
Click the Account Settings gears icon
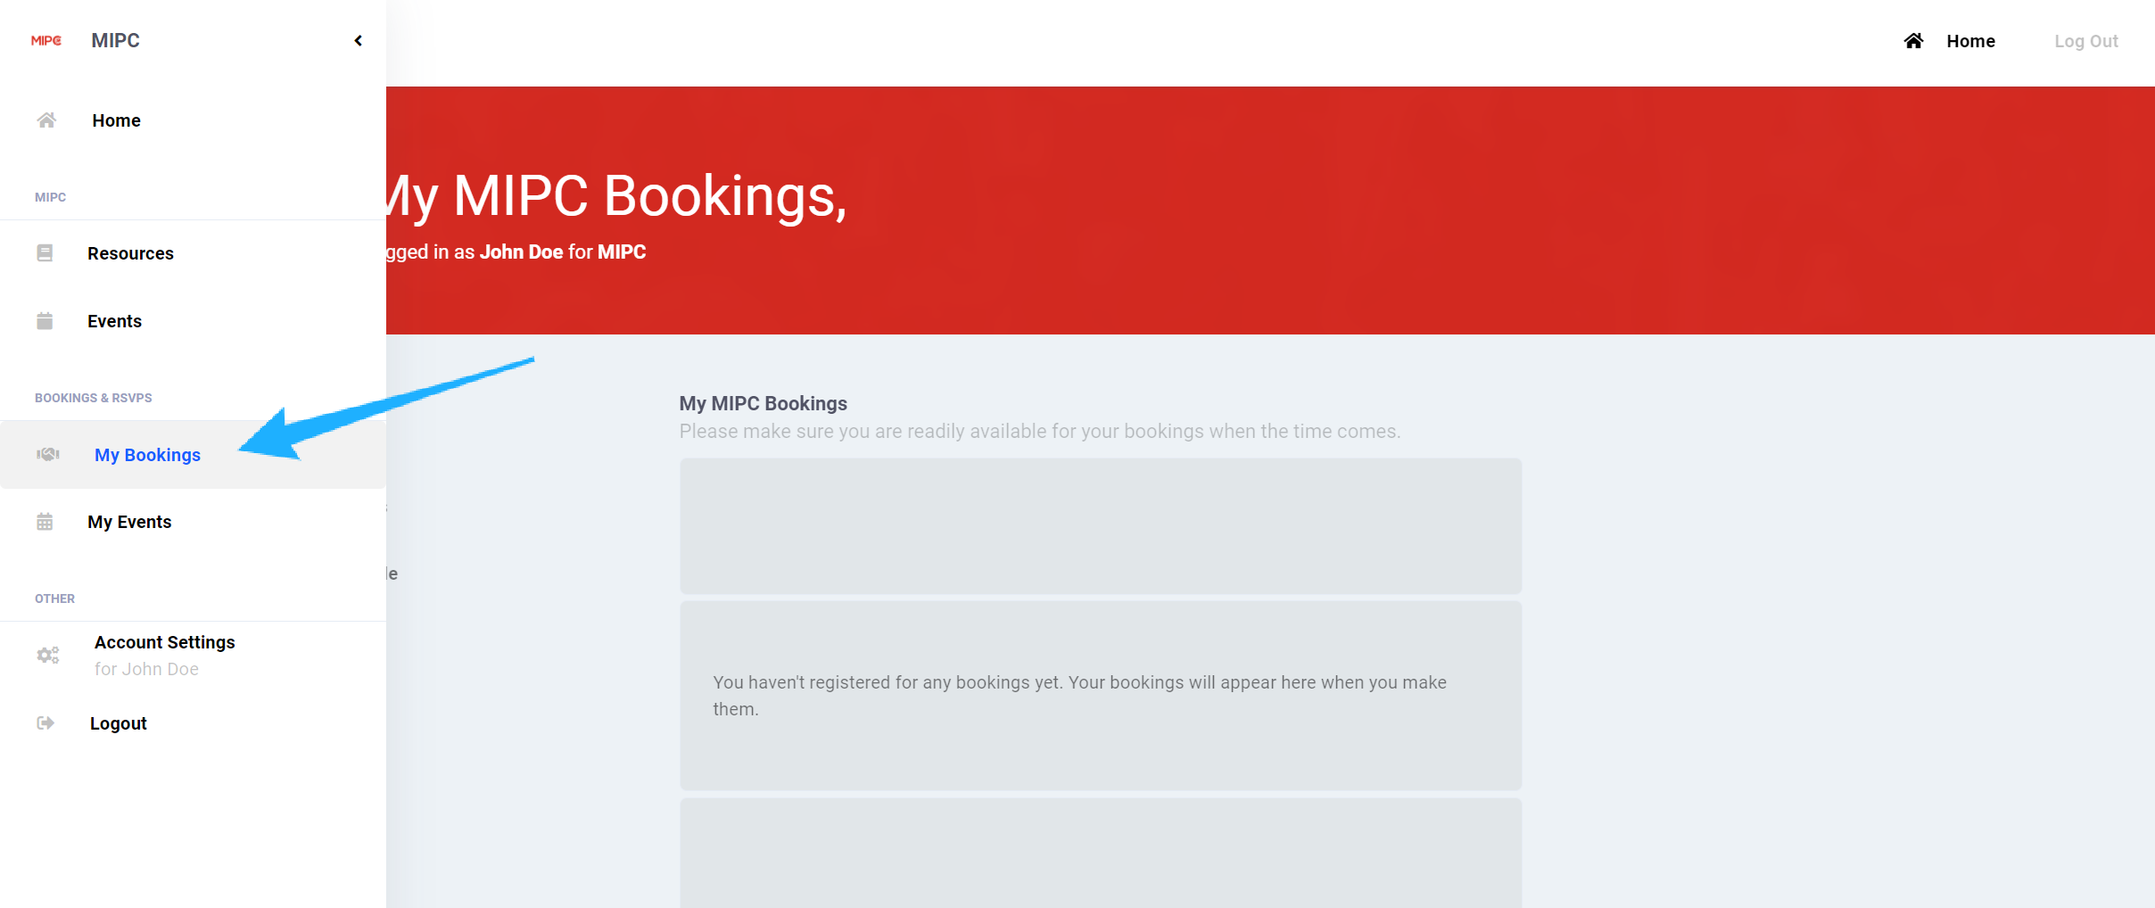[x=48, y=656]
